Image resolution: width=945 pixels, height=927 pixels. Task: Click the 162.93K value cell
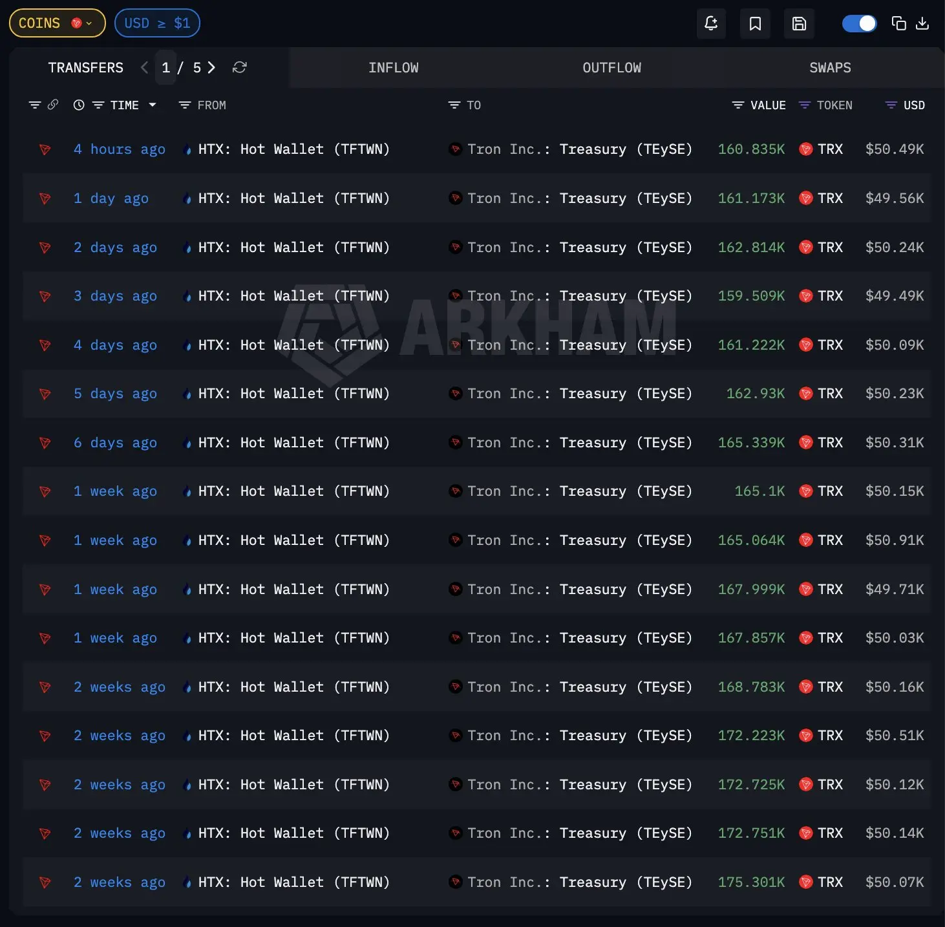[756, 394]
